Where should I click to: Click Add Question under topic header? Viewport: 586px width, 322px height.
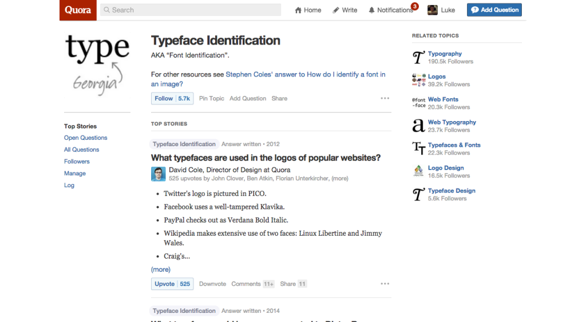point(248,98)
